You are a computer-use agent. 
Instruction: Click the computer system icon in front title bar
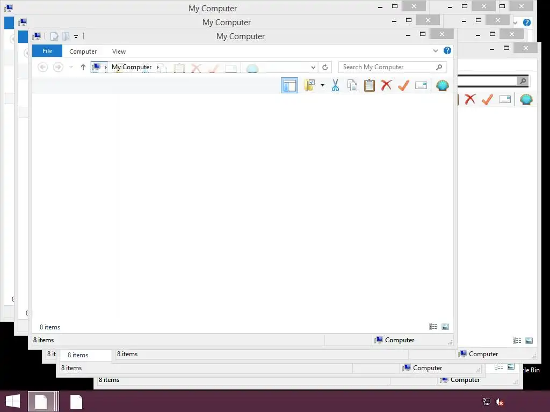[x=37, y=36]
